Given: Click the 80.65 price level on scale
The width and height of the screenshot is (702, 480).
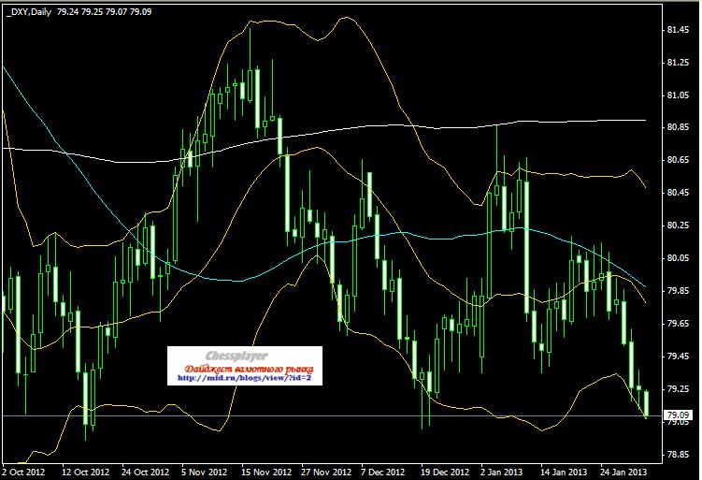Looking at the screenshot, I should (679, 160).
